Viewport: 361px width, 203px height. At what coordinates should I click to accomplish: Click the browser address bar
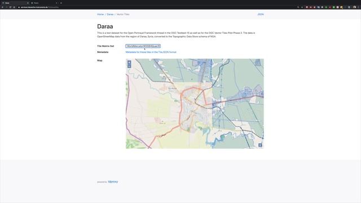[x=157, y=7]
